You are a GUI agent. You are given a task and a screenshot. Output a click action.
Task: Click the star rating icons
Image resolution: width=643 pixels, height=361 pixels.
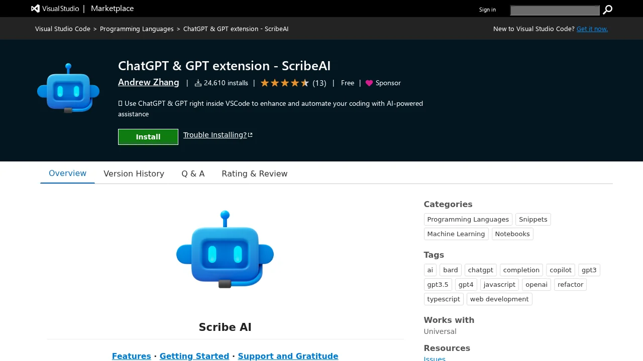click(x=284, y=83)
